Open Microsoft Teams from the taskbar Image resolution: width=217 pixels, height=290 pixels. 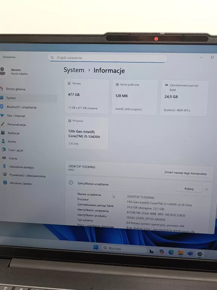point(190,253)
